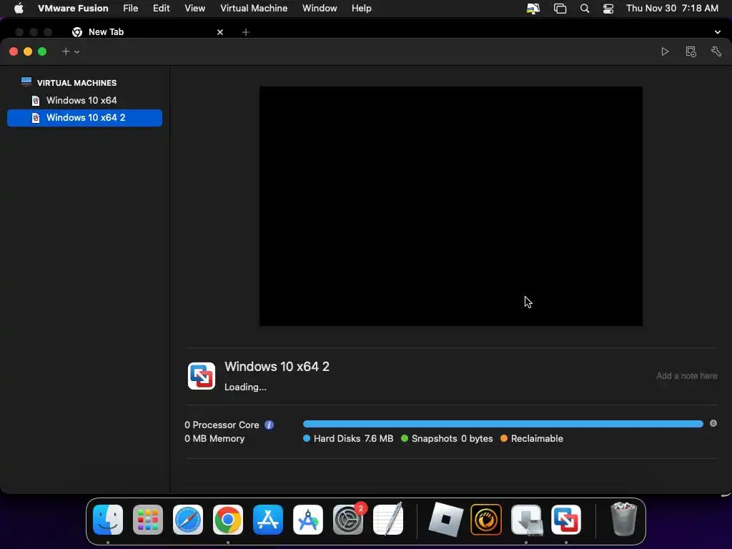This screenshot has width=732, height=549.
Task: Click the Virtual Machines computer icon
Action: [26, 83]
